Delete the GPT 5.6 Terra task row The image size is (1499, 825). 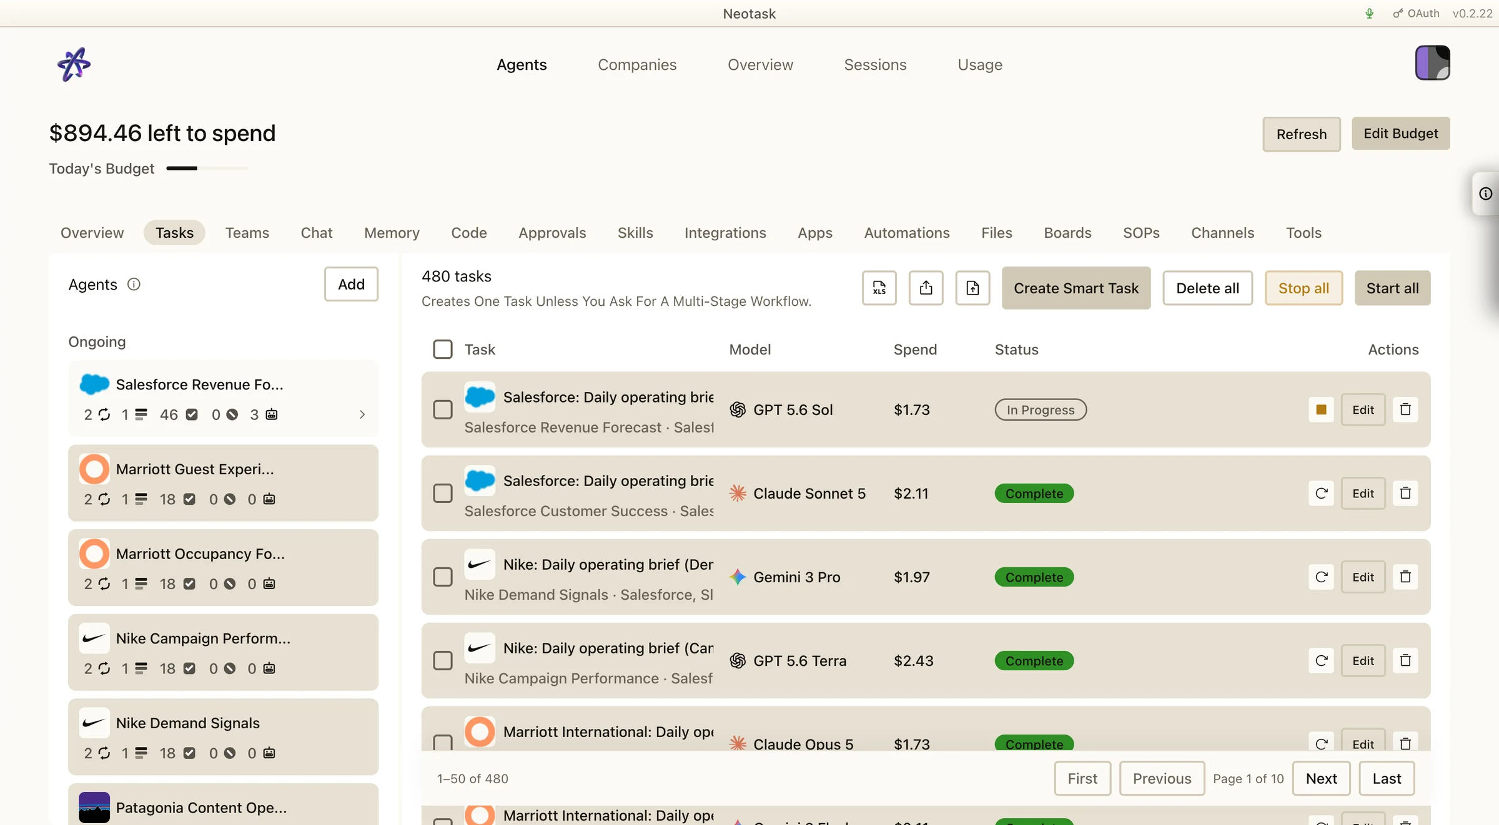[1405, 661]
